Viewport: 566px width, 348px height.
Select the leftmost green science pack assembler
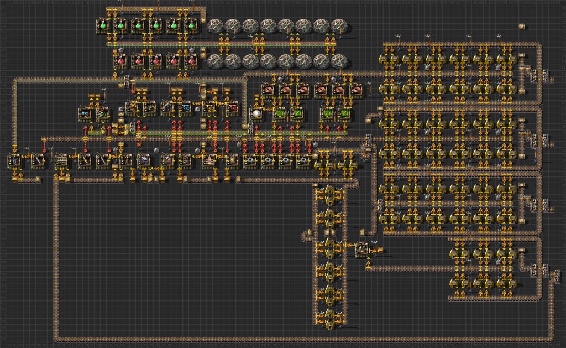coord(102,25)
